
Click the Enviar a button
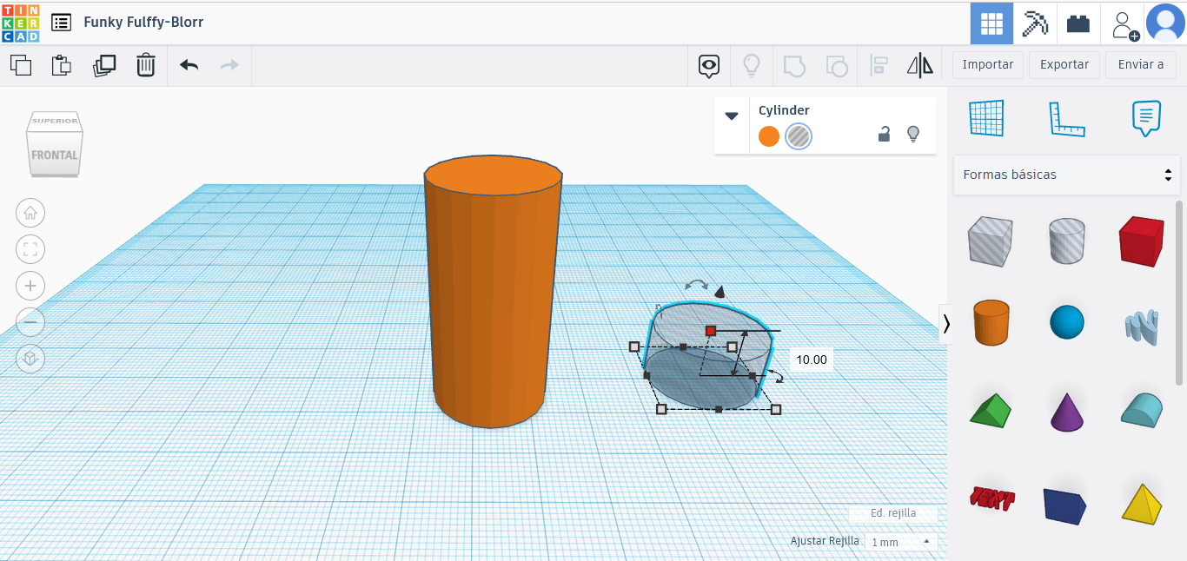[x=1141, y=65]
